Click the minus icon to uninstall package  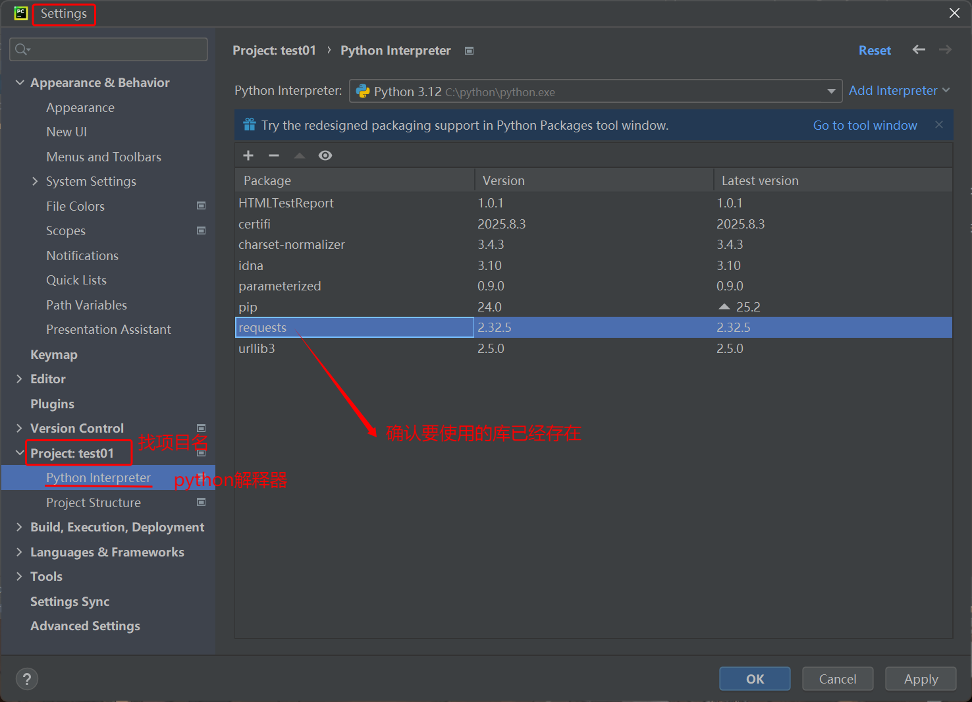coord(274,155)
